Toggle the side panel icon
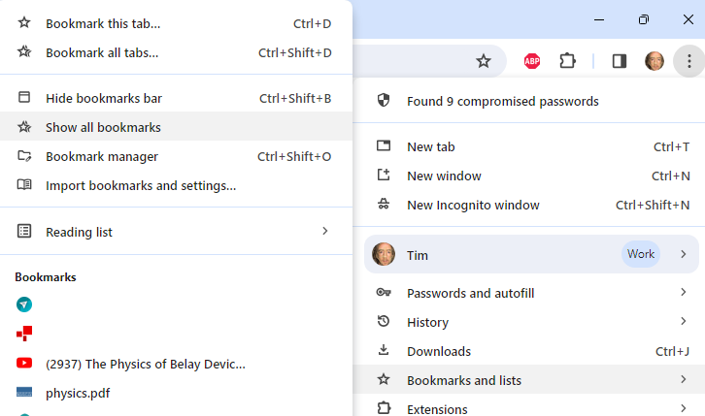This screenshot has height=416, width=705. [620, 61]
